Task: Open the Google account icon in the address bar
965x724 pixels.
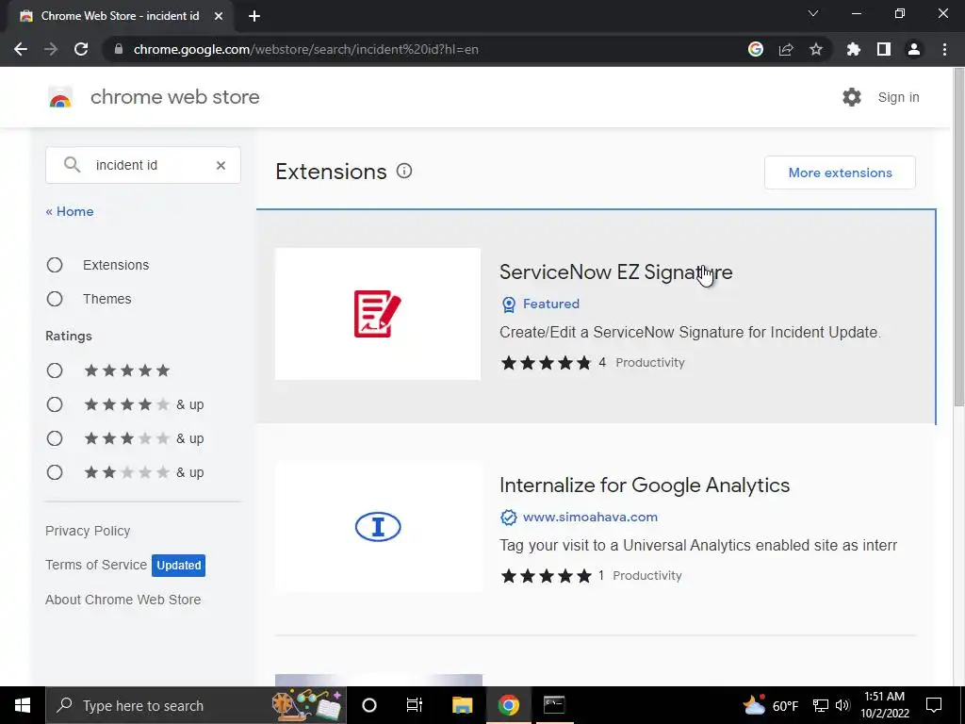Action: (756, 49)
